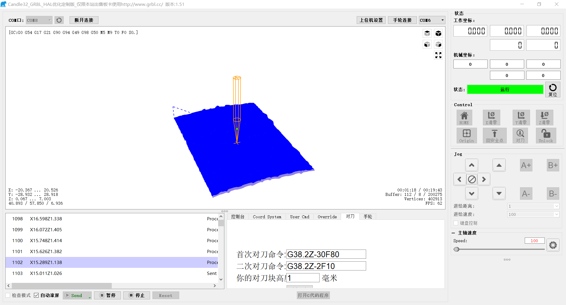Image resolution: width=566 pixels, height=305 pixels.
Task: Click the spindle Speed slider handle
Action: 457,249
